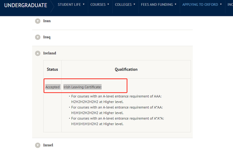Screen dimensions: 233x150
Task: Click the Courses dropdown arrow
Action: pyautogui.click(x=108, y=4)
